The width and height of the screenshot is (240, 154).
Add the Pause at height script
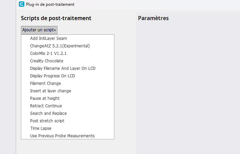pos(67,98)
